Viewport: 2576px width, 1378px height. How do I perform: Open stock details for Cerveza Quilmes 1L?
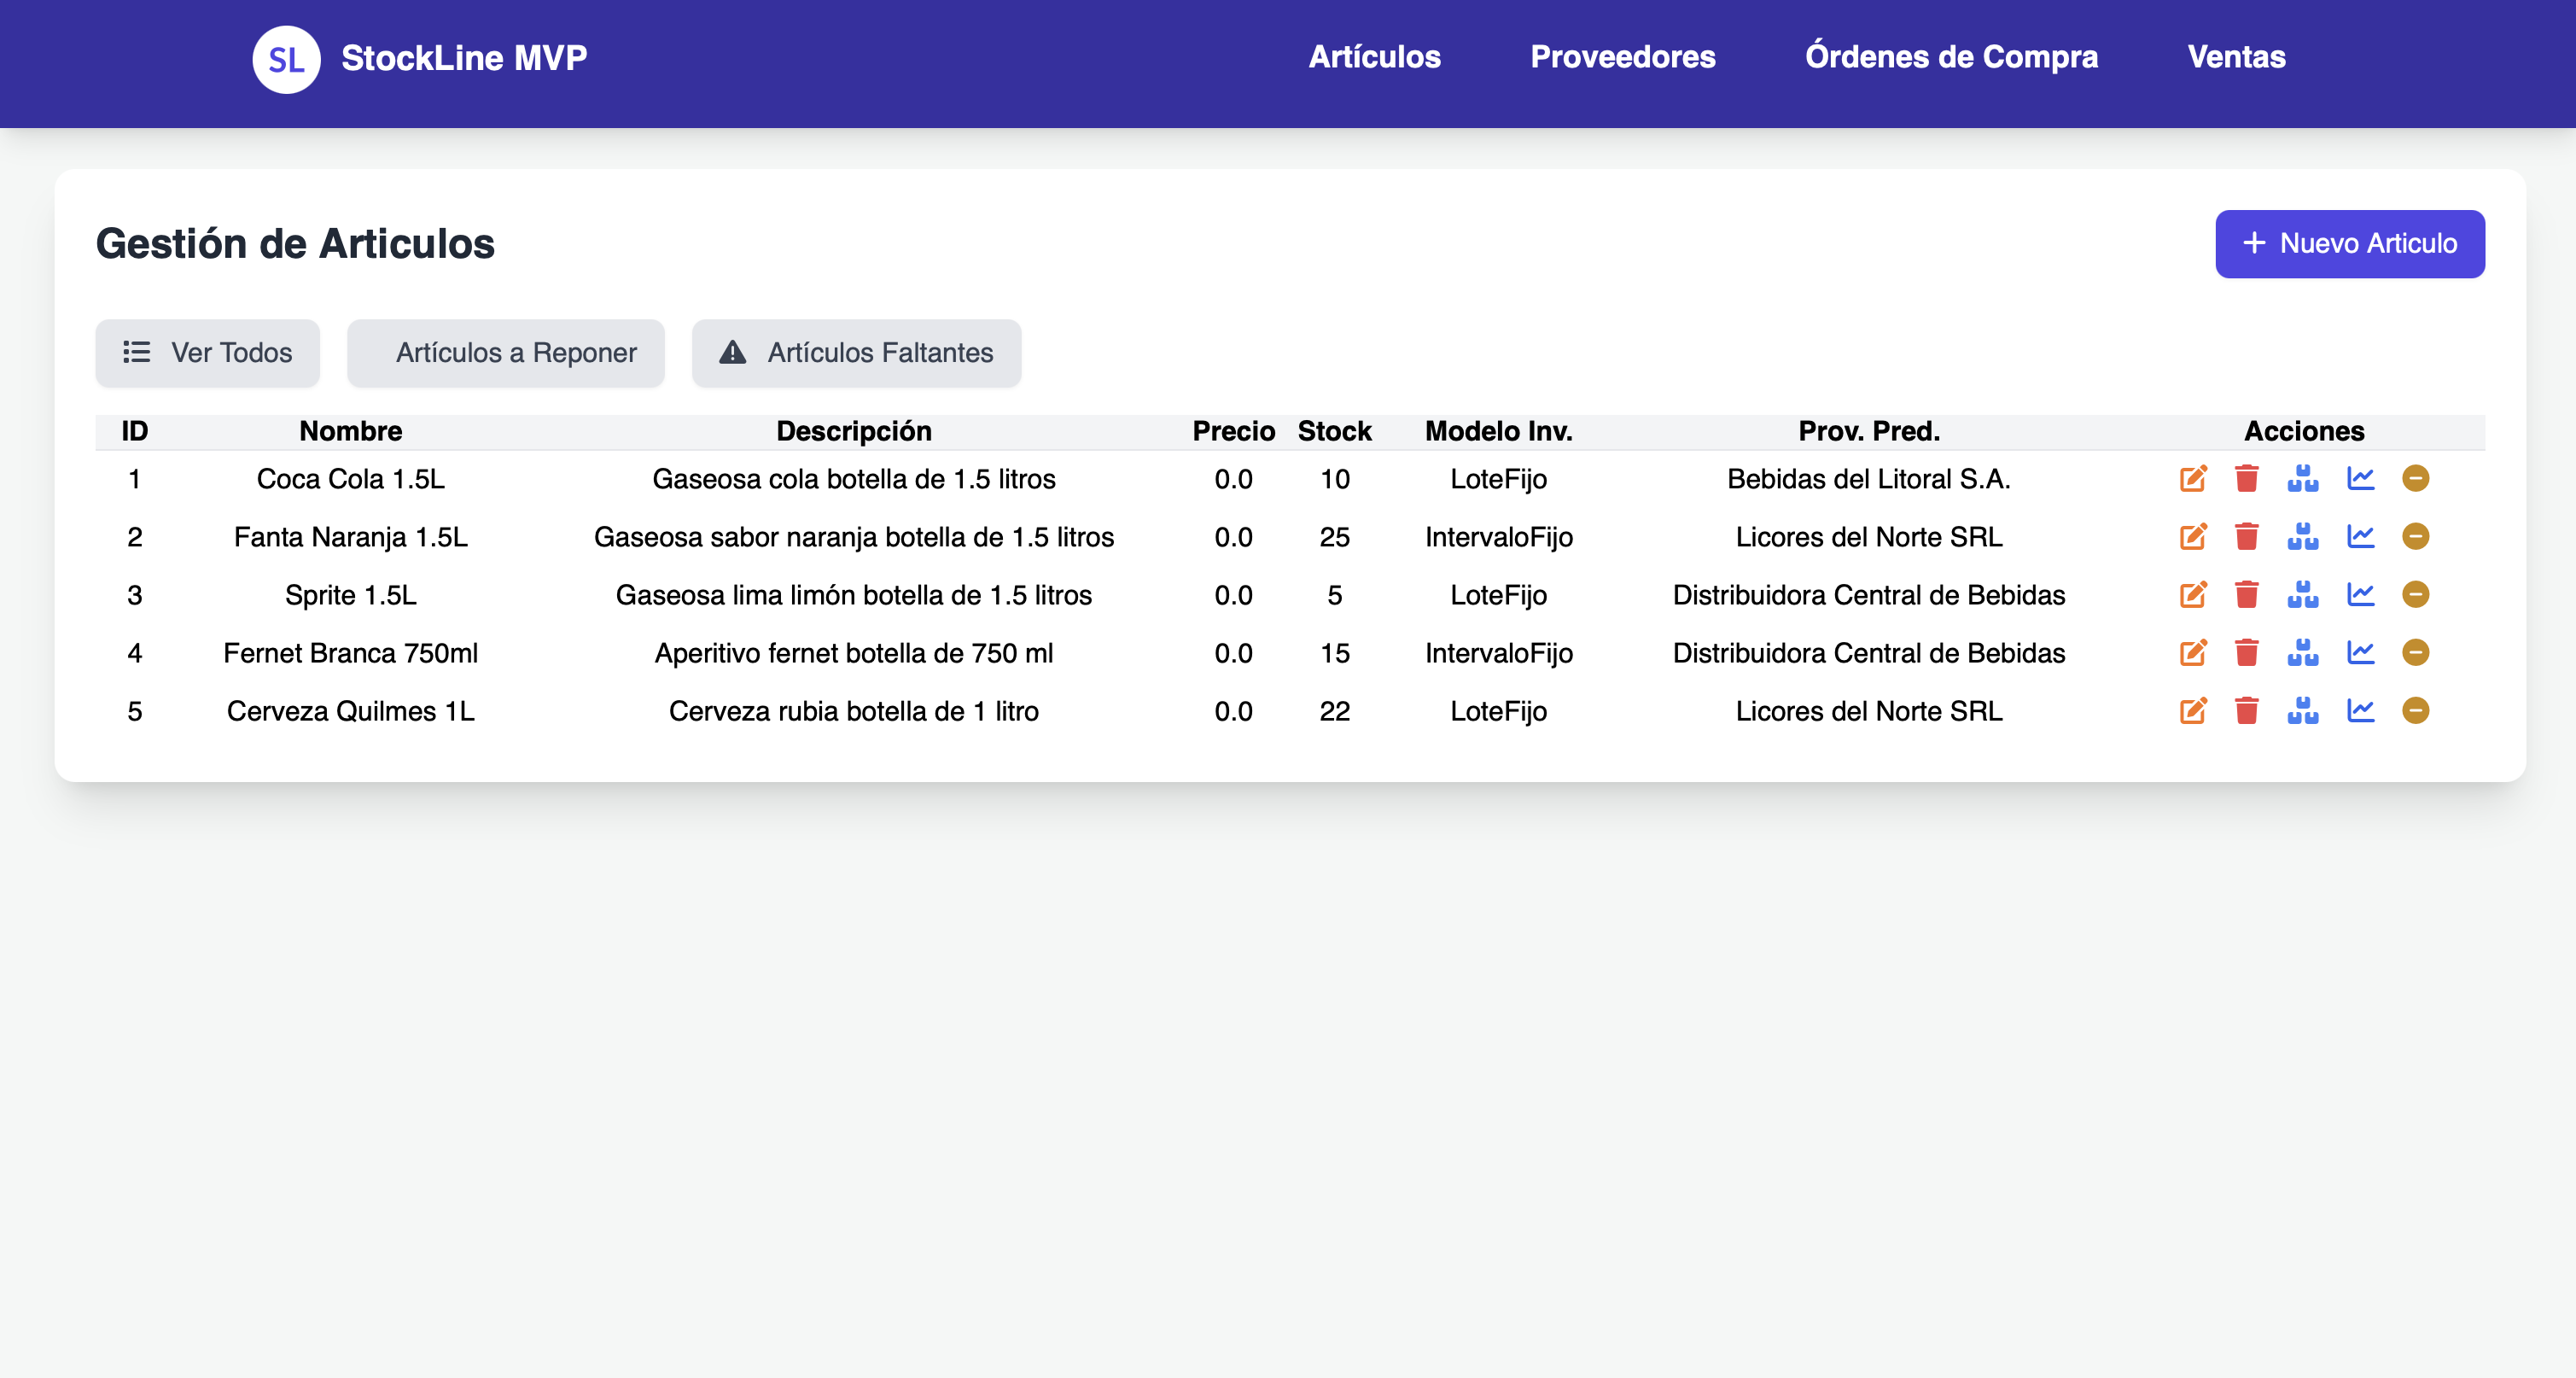tap(2303, 711)
